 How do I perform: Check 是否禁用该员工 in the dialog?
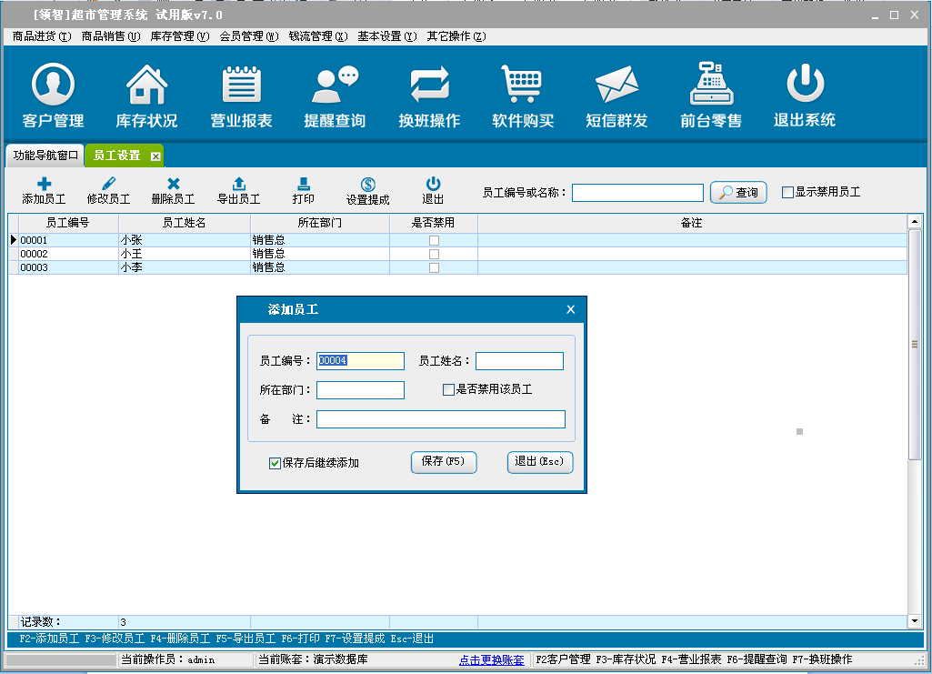pos(449,390)
